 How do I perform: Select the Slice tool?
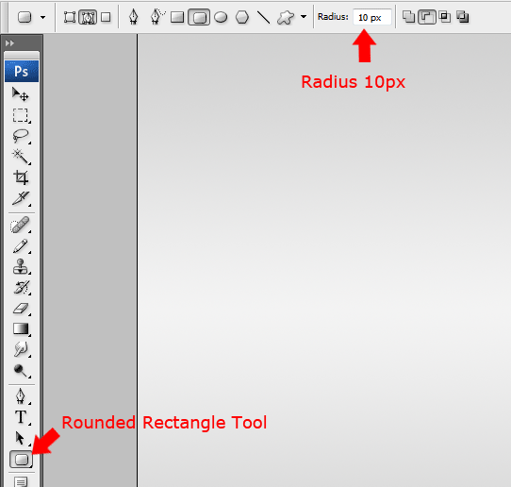[x=21, y=198]
